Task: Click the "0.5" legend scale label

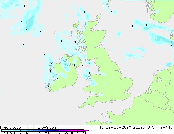Action: point(10,133)
